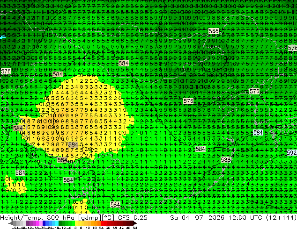Screen dimensions: 297x229
Task: Pick the bright red legend swatch
Action: (102, 223)
